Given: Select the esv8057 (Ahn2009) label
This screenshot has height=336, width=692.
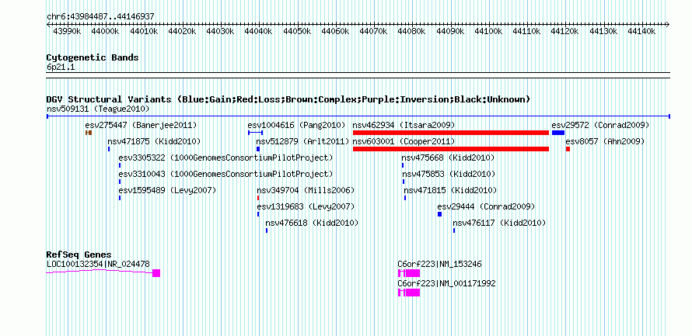Looking at the screenshot, I should 605,141.
